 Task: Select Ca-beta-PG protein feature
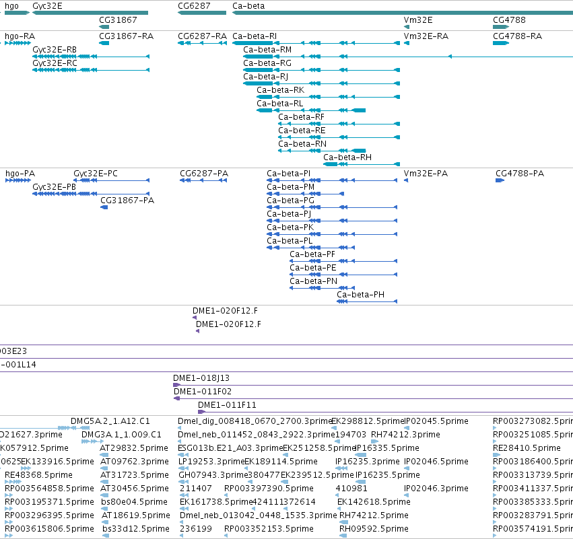tap(332, 207)
